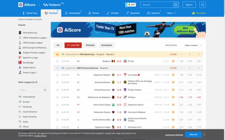This screenshot has height=140, width=225.
Task: Open TheSports link in header
Action: click(x=52, y=5)
